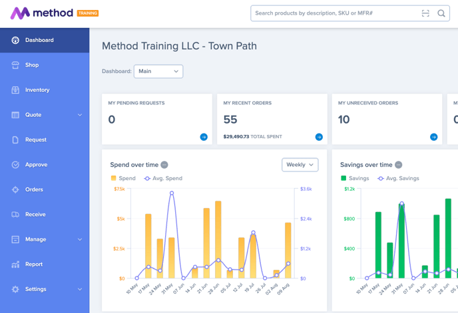Click Avg. Savings point at 31 May

(x=401, y=203)
